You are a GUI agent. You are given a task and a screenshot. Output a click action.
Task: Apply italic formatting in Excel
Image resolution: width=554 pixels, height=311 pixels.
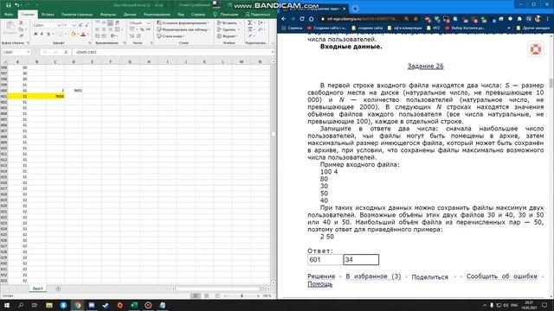click(42, 35)
